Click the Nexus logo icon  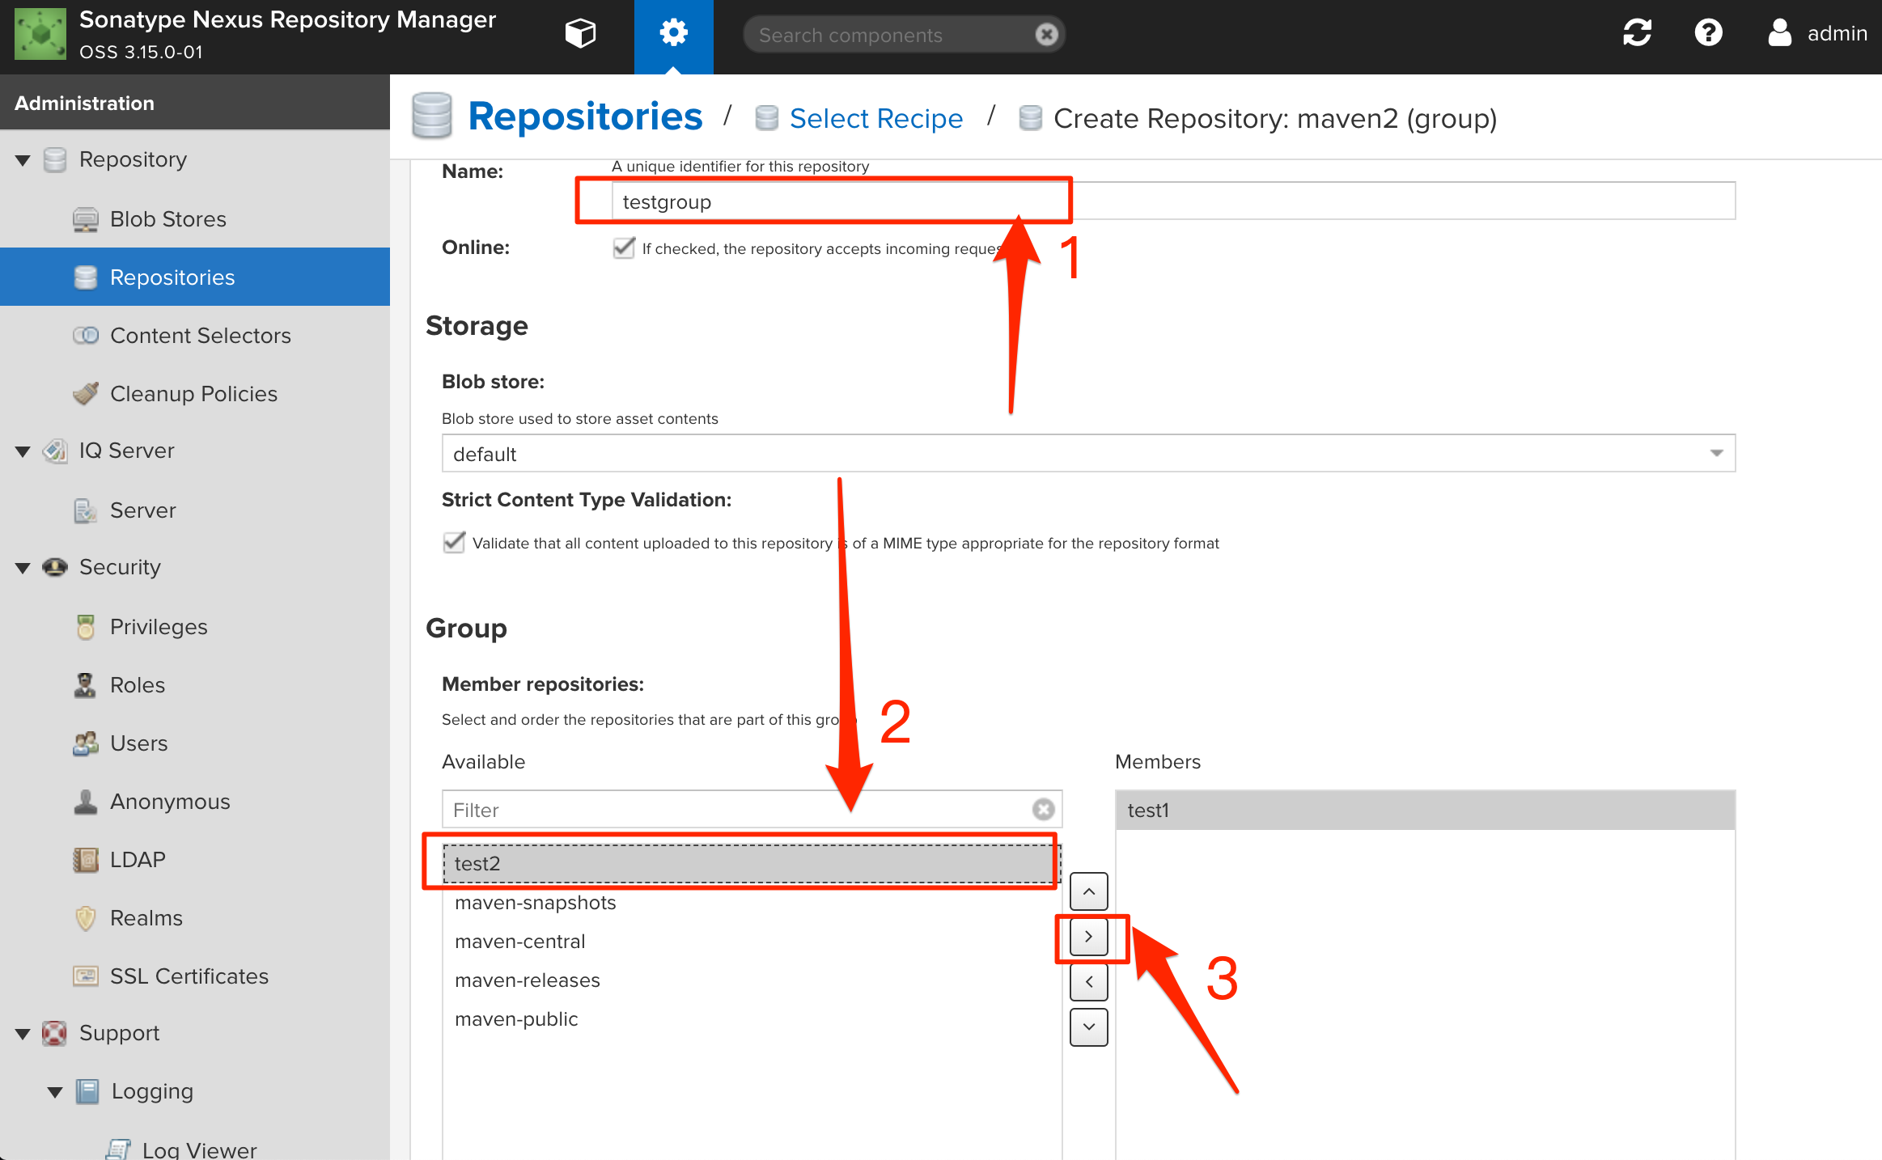click(x=40, y=34)
